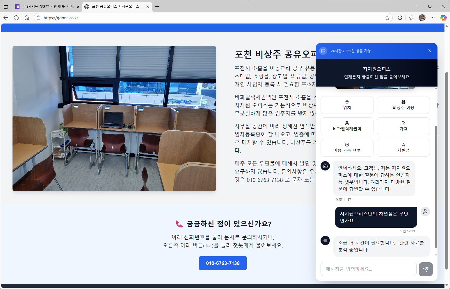The image size is (450, 289).
Task: Open Copilot from the browser toolbar
Action: pyautogui.click(x=443, y=18)
